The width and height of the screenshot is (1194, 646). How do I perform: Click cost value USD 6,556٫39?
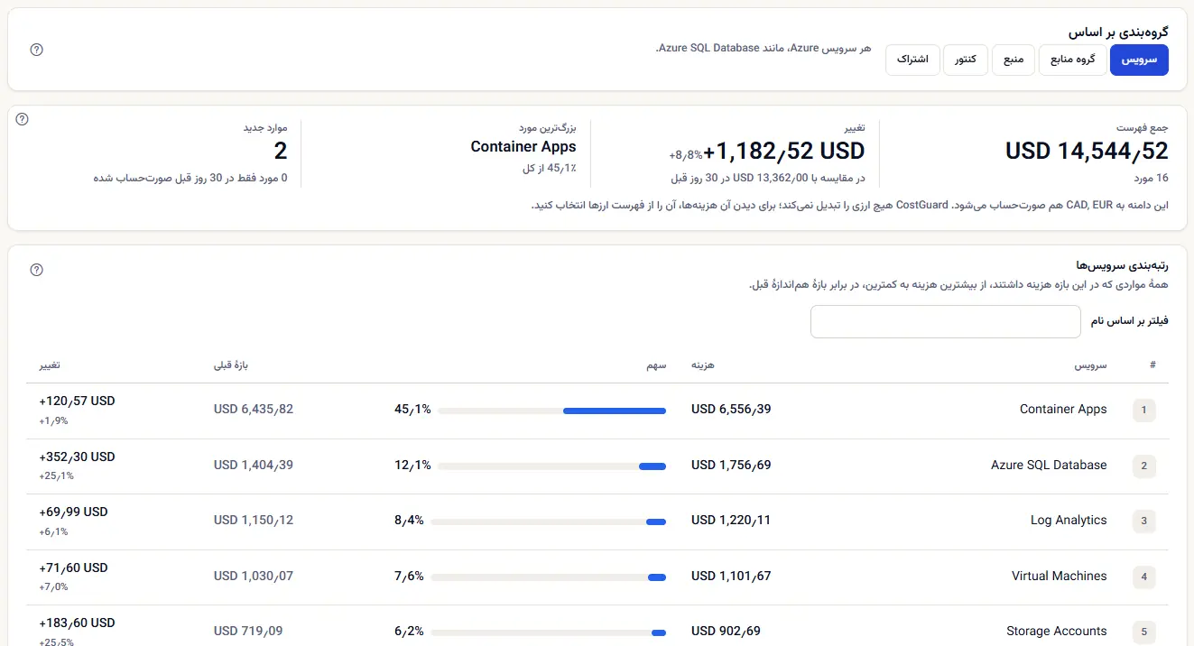731,410
